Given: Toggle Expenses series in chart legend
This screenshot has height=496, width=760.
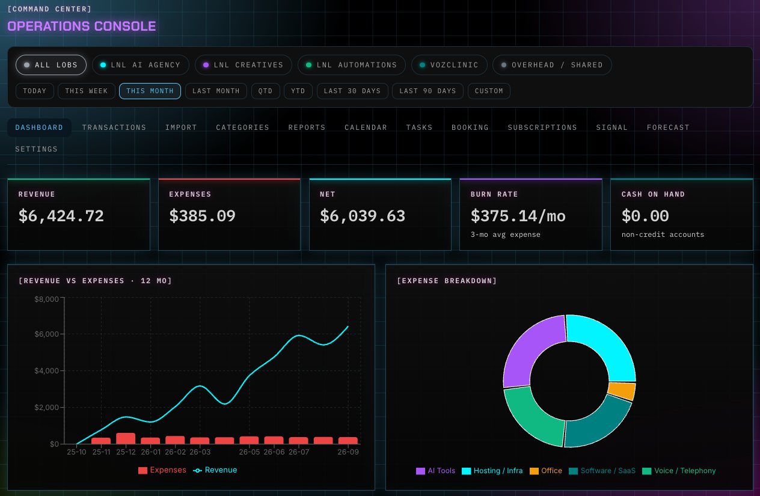Looking at the screenshot, I should coord(162,470).
